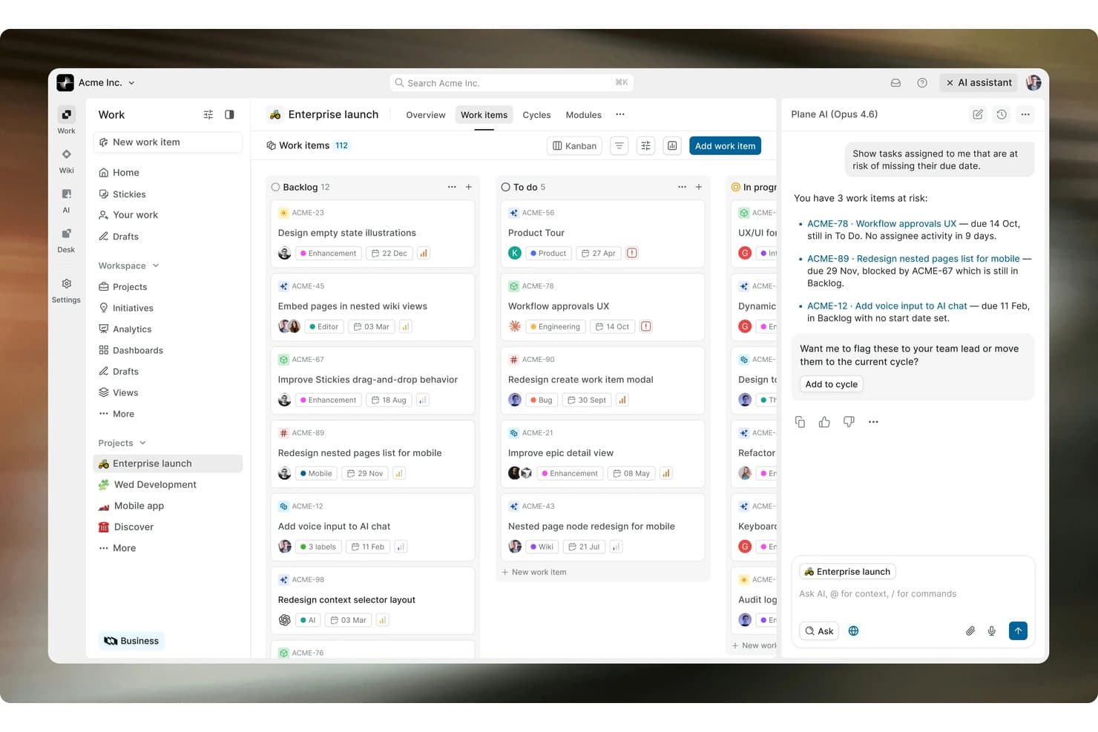Click the Ask AI prompt input field
This screenshot has width=1098, height=732.
click(x=913, y=594)
